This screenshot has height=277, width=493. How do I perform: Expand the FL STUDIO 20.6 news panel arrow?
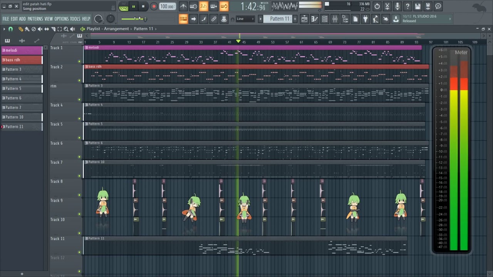click(x=450, y=18)
